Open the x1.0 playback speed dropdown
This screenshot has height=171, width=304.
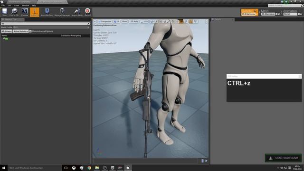click(x=144, y=21)
